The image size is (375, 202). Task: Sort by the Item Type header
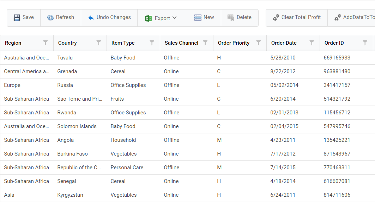[x=123, y=43]
